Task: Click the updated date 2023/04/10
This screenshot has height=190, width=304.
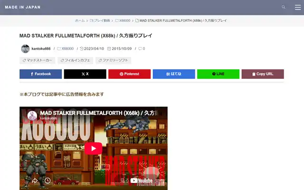Action: tap(92, 48)
